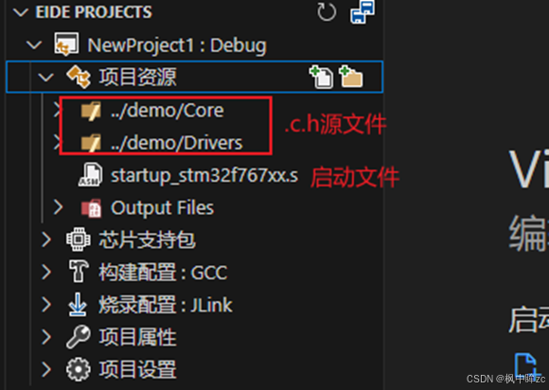This screenshot has width=549, height=390.
Task: Click the gear icon beside 项目设置
Action: pyautogui.click(x=78, y=369)
